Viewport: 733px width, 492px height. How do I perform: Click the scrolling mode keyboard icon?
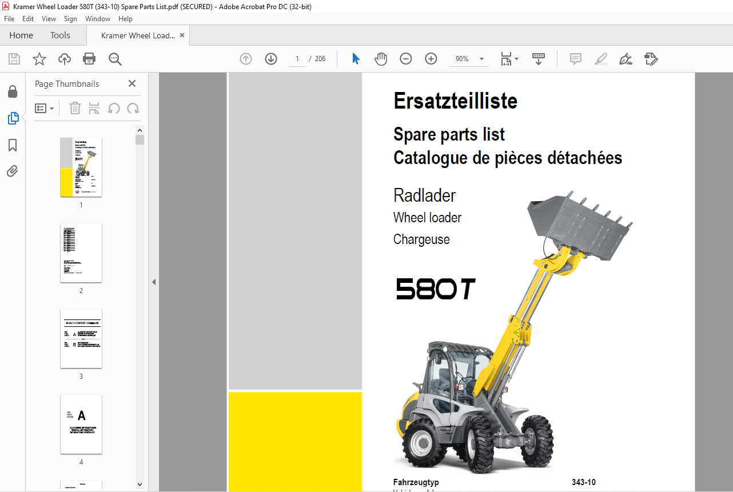click(539, 59)
